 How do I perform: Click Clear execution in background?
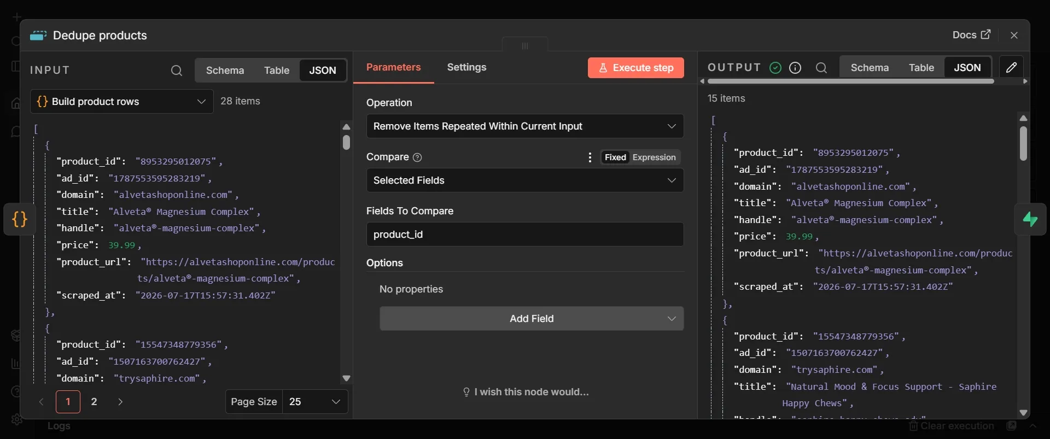pyautogui.click(x=951, y=426)
